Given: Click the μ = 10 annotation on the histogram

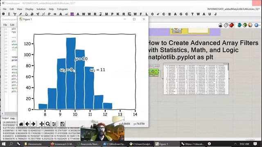Looking at the screenshot, I should pos(81,59).
